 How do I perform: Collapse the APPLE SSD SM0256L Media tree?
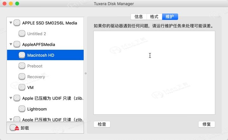(x=11, y=23)
